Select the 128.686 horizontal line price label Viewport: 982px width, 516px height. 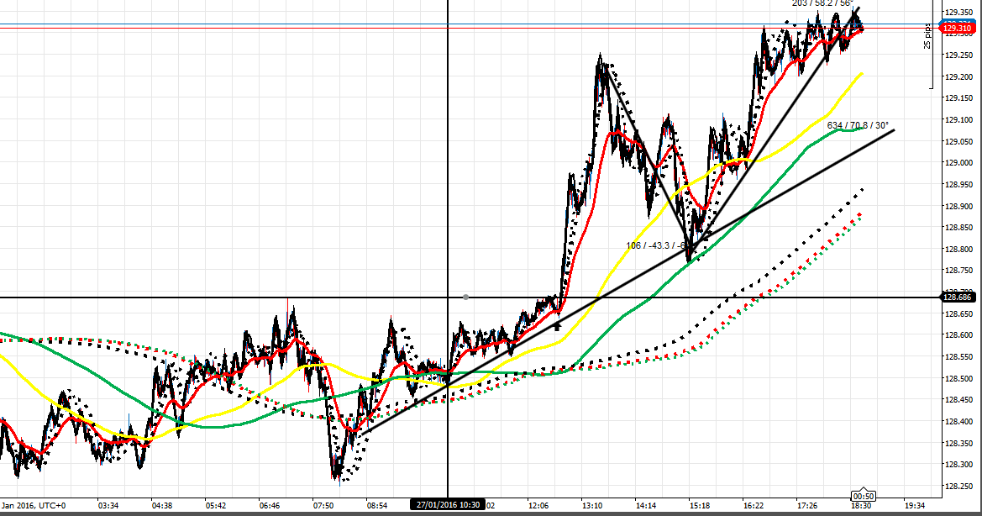click(958, 297)
